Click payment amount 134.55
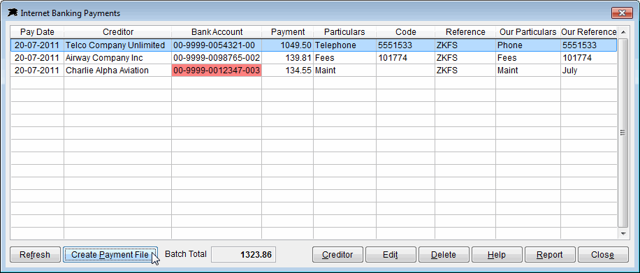Image resolution: width=640 pixels, height=273 pixels. pos(288,71)
